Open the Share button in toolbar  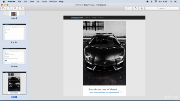click(x=22, y=8)
